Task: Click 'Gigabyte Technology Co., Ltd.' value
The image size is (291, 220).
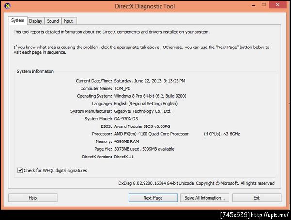Action: (143, 111)
